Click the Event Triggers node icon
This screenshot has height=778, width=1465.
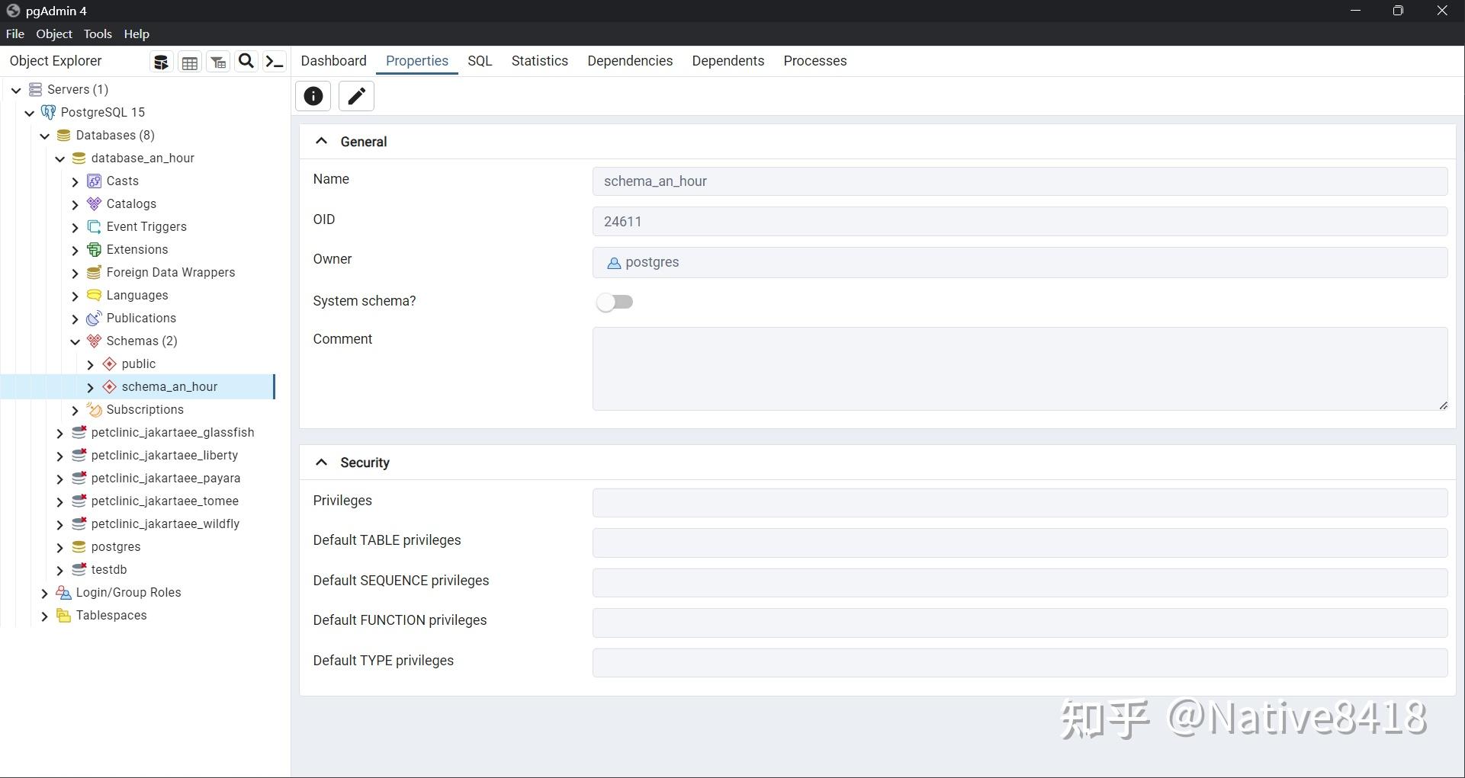(94, 226)
